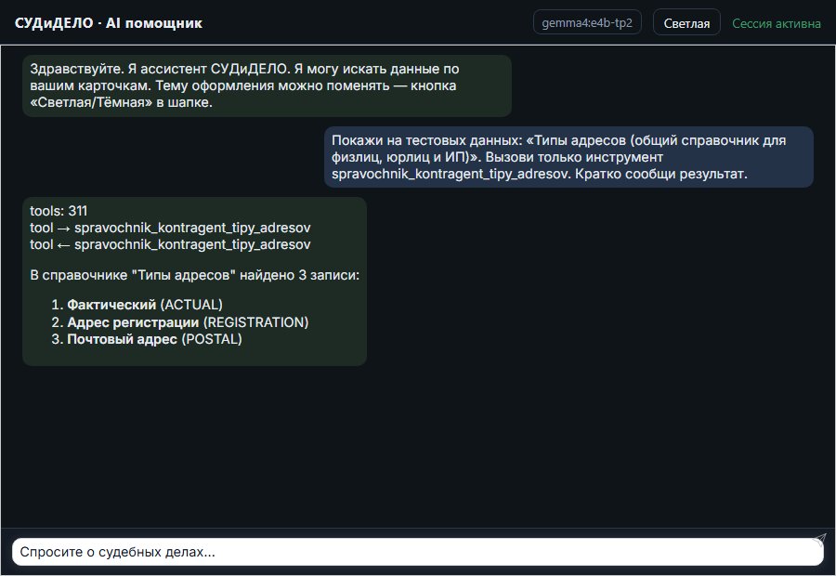Click the returned tool ← spravochnik_kontragent_tipy_adresov line
This screenshot has height=576, width=836.
click(170, 244)
